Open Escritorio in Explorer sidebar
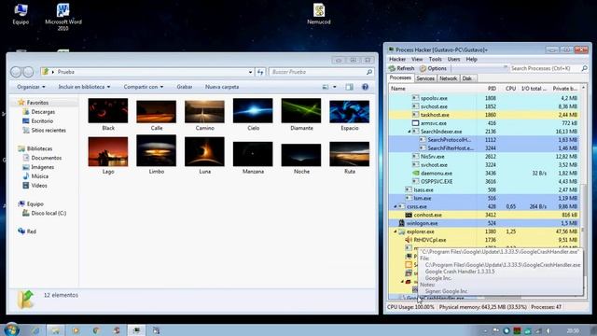The width and height of the screenshot is (597, 336). (x=37, y=120)
